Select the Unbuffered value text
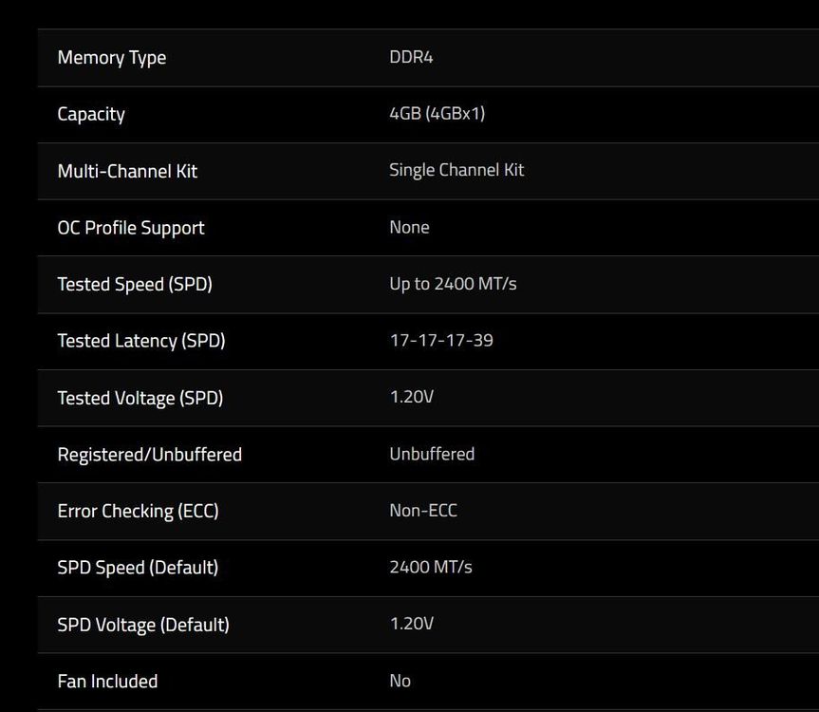 tap(432, 454)
